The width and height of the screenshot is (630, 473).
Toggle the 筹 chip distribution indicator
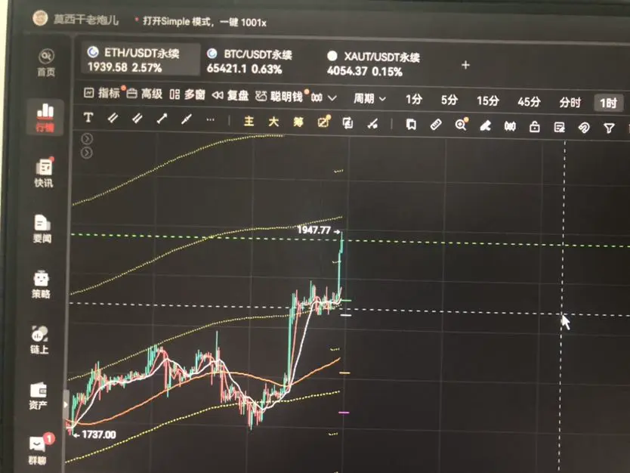click(x=298, y=122)
